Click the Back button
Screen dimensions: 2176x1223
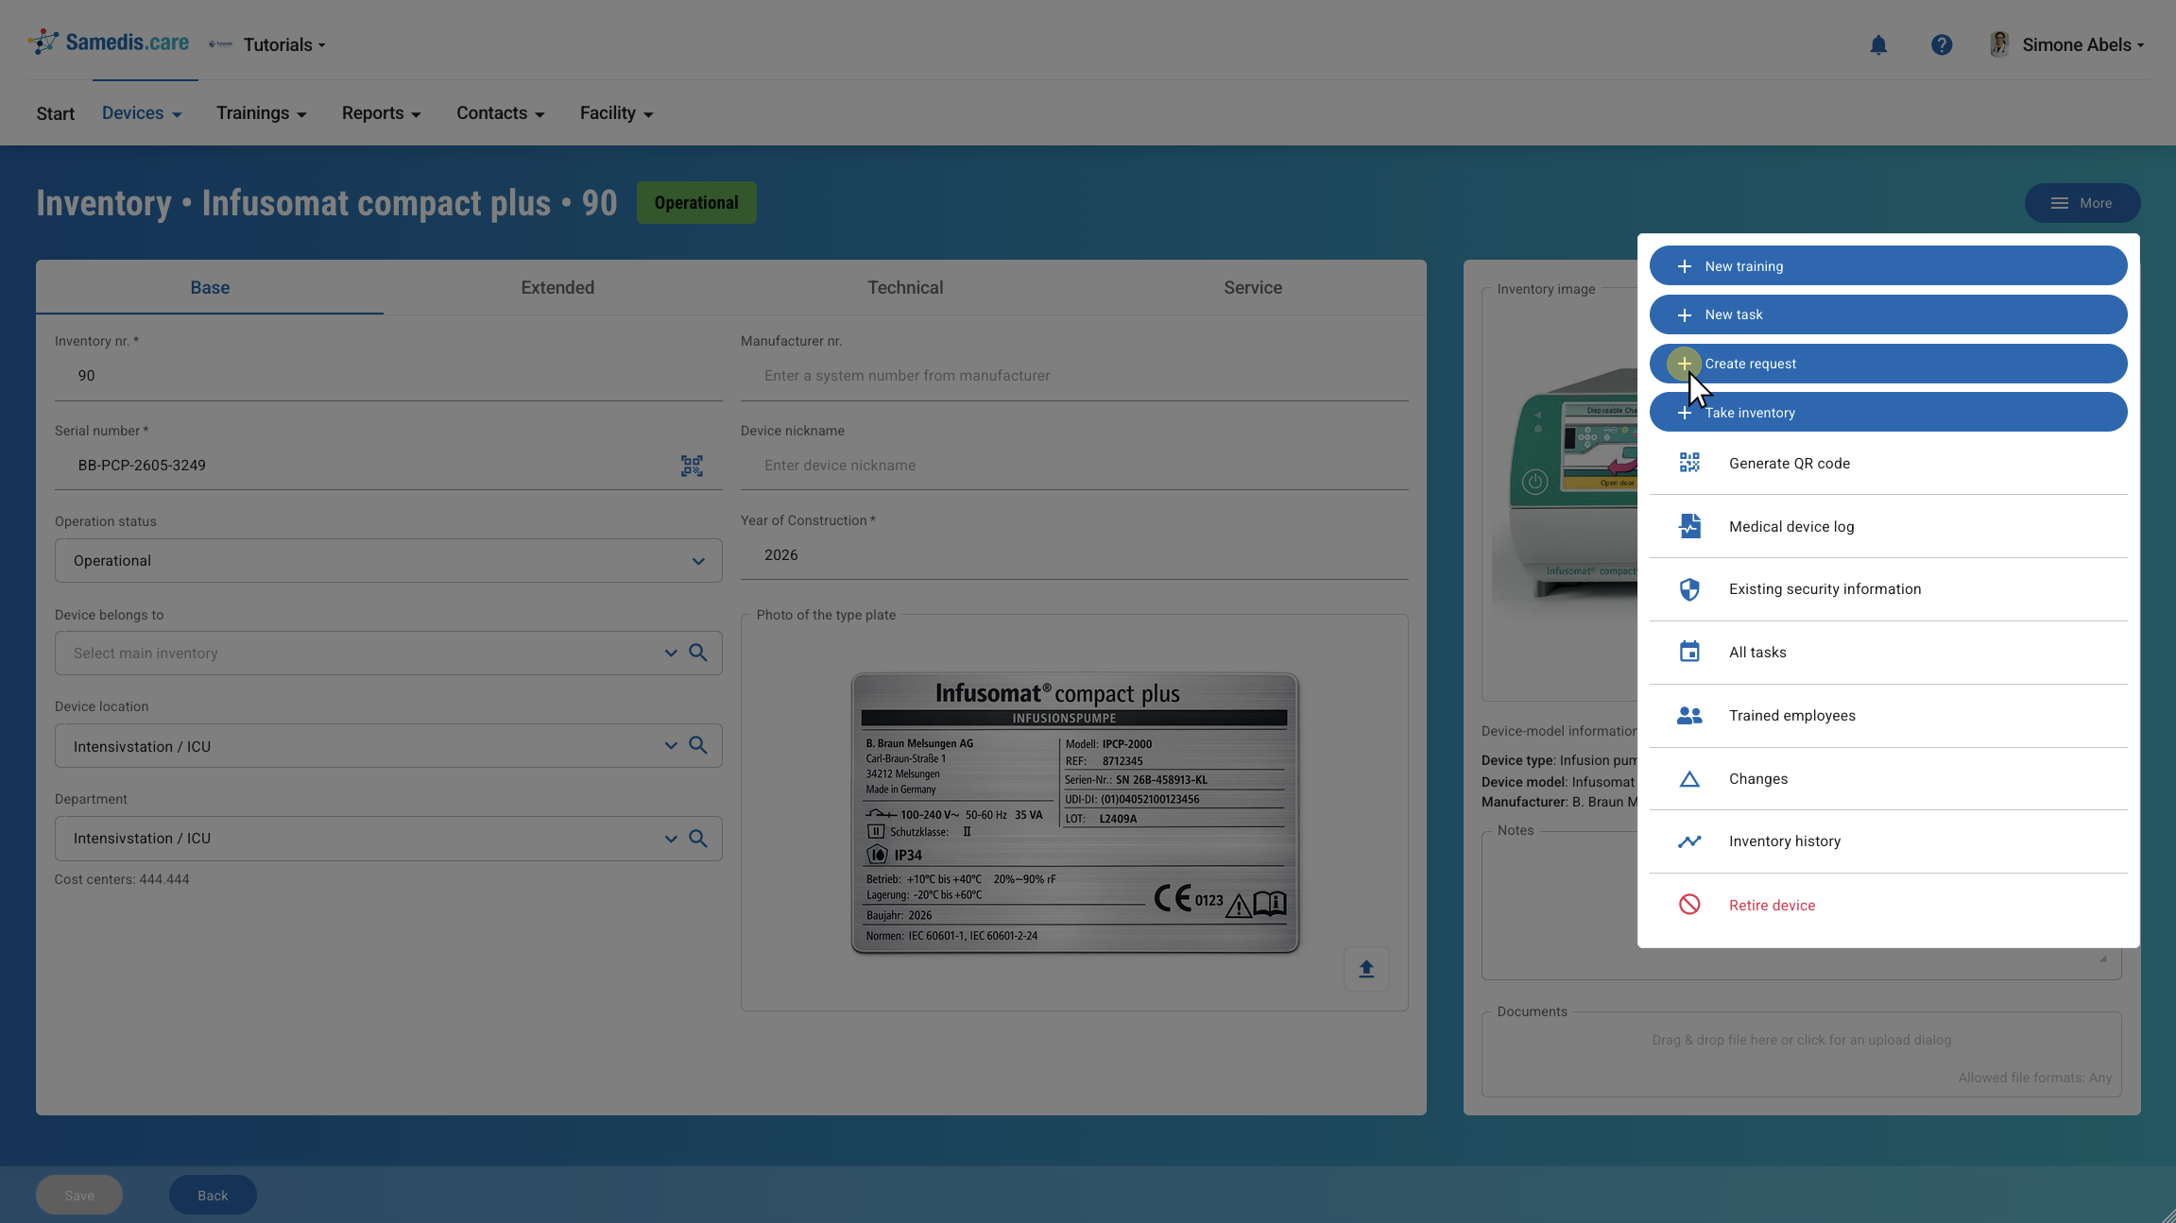[x=213, y=1196]
